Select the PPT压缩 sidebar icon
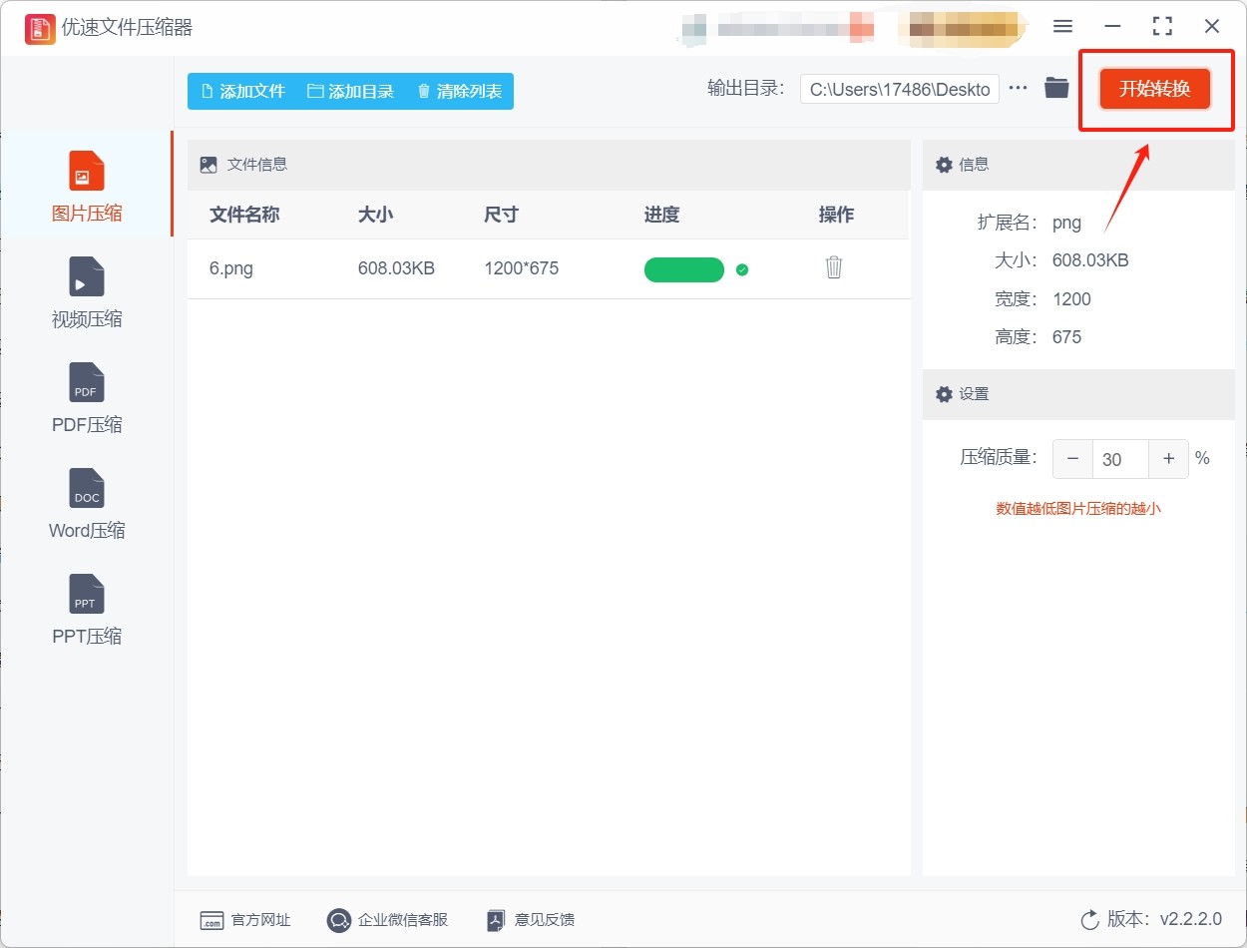This screenshot has width=1247, height=948. click(86, 594)
